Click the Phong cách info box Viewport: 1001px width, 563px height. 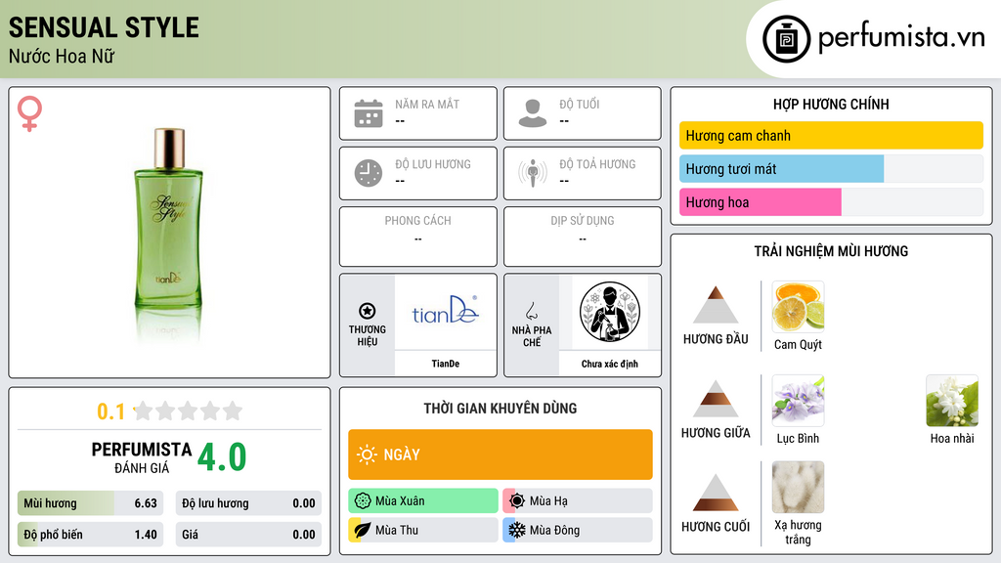(x=418, y=237)
